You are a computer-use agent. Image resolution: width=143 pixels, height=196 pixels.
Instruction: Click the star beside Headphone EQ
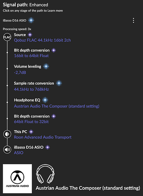(x=45, y=100)
